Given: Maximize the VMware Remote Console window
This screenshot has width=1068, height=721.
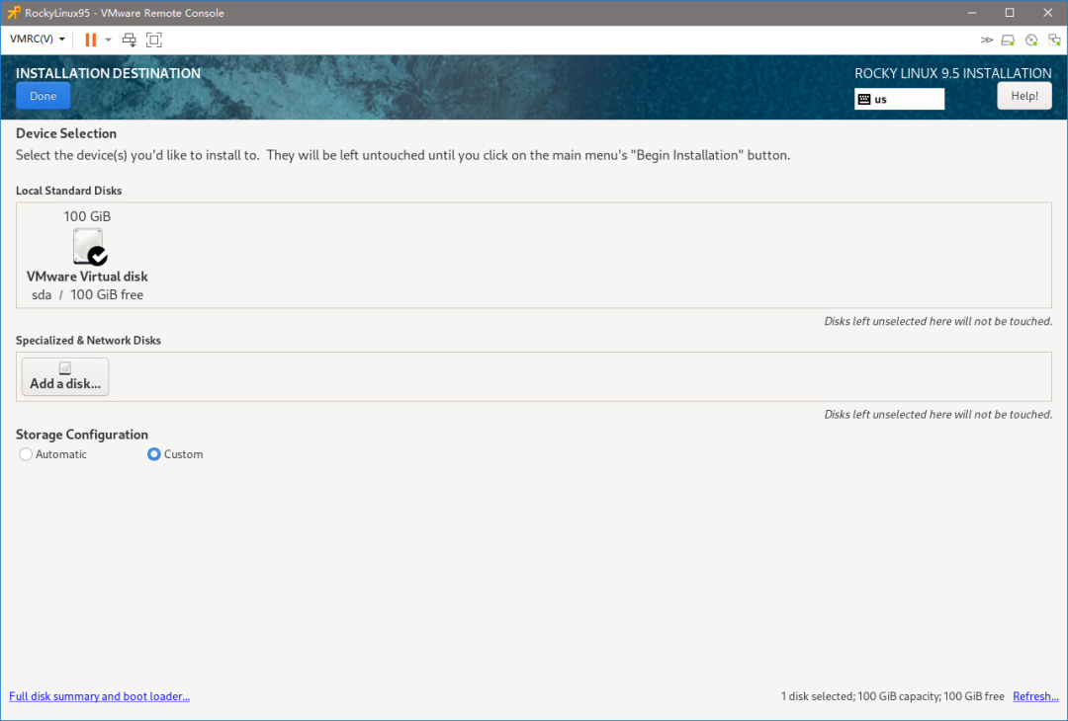Looking at the screenshot, I should coord(1010,13).
